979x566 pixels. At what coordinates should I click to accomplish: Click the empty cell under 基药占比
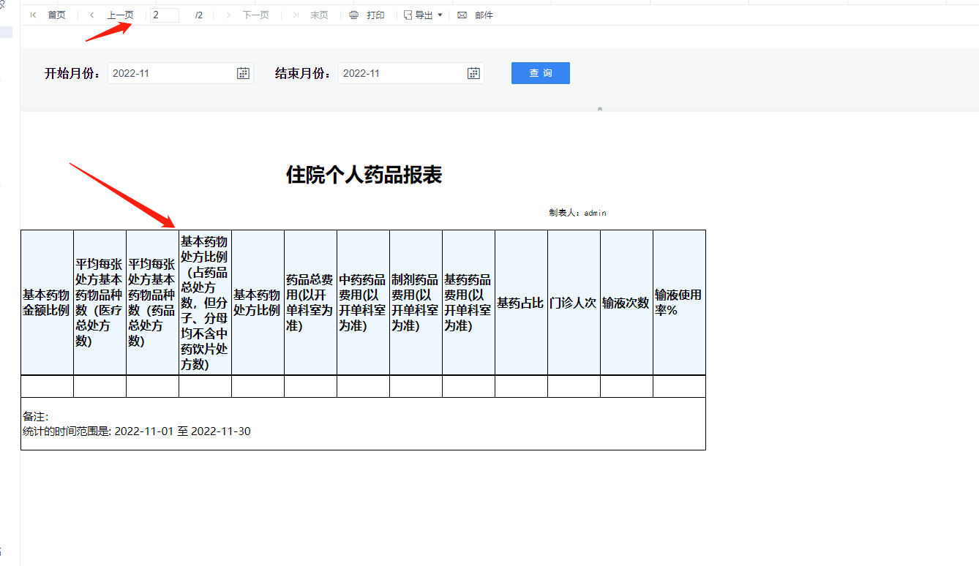tap(521, 386)
